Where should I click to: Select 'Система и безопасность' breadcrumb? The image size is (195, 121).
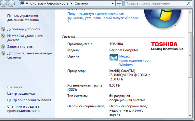[49, 3]
